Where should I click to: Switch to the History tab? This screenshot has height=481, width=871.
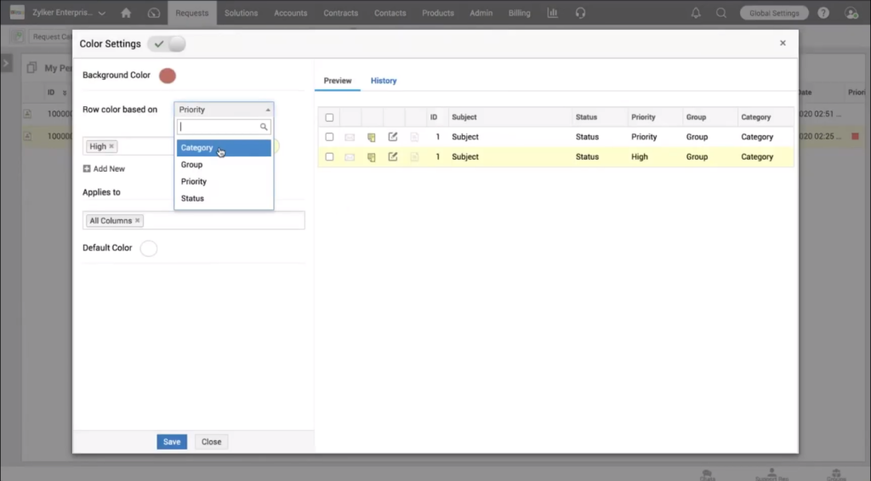[x=384, y=81]
